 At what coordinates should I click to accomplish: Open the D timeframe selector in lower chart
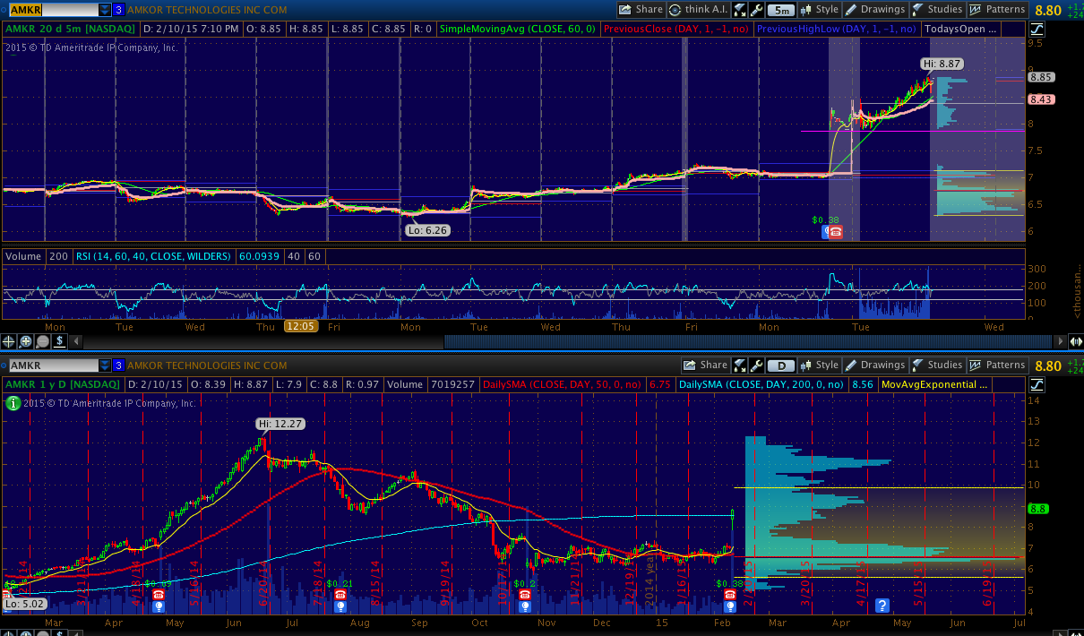click(782, 365)
